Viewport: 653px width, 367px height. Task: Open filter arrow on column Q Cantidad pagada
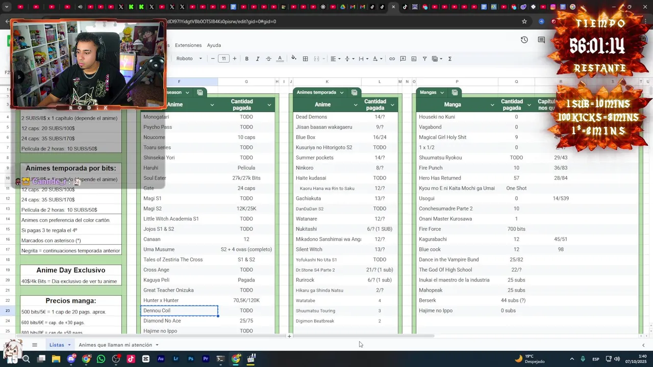[529, 105]
